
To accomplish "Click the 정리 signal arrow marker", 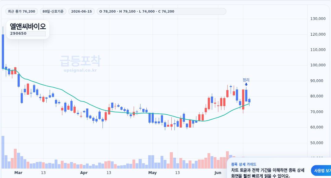I will coord(246,85).
